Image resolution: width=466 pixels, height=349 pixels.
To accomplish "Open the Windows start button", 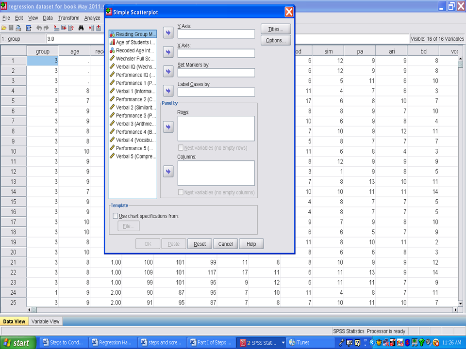I will click(x=17, y=343).
